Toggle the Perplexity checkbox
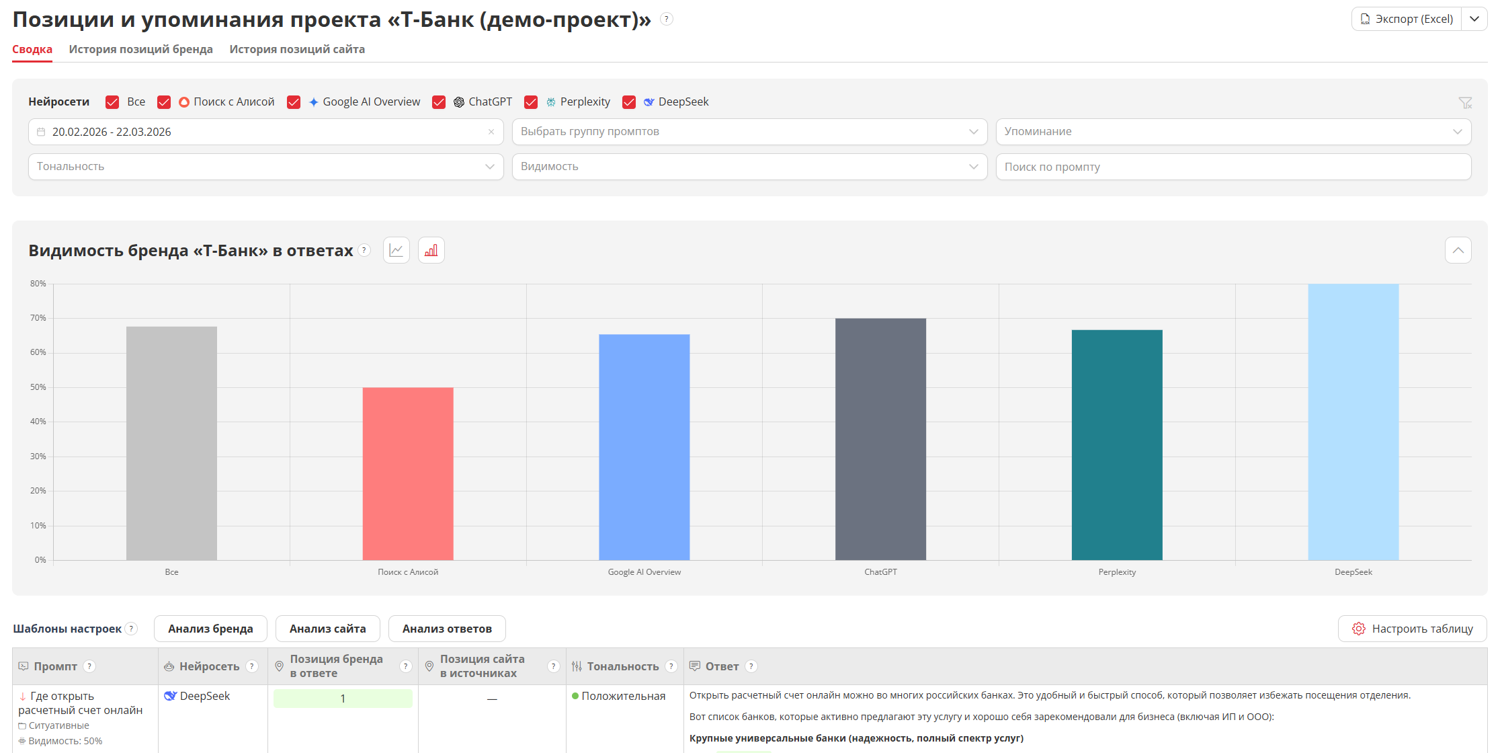The image size is (1502, 753). pos(531,102)
